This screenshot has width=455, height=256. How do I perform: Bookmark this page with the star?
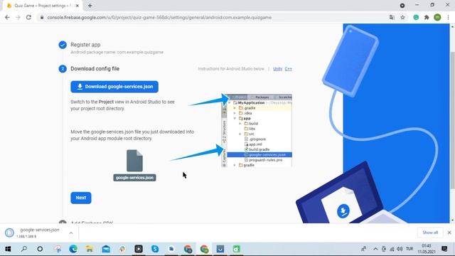coord(403,17)
